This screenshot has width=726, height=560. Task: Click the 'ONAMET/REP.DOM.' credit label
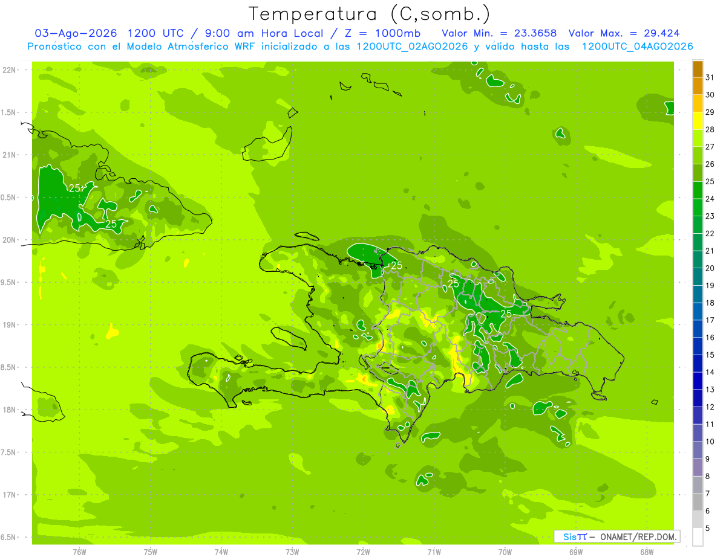click(639, 536)
